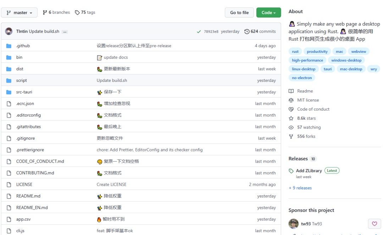
Task: Toggle the sponsor heart button
Action: [374, 224]
